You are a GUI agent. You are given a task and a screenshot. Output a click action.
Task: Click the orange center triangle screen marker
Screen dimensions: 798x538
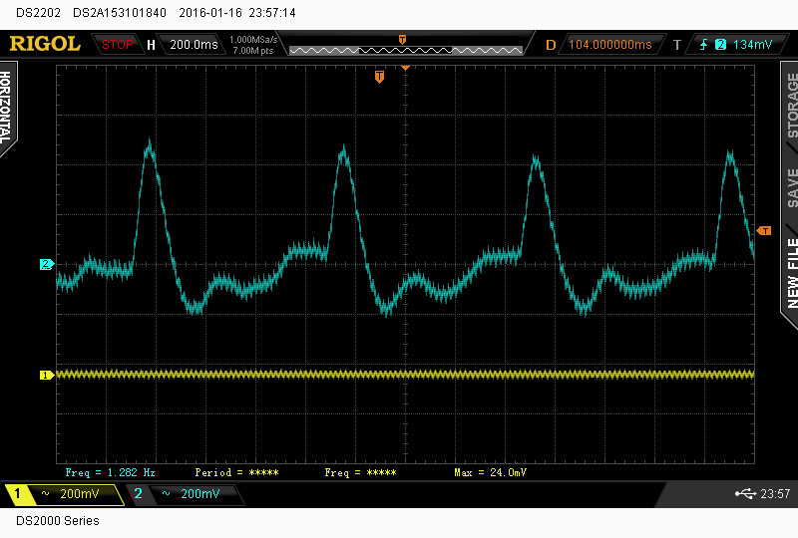[x=405, y=68]
